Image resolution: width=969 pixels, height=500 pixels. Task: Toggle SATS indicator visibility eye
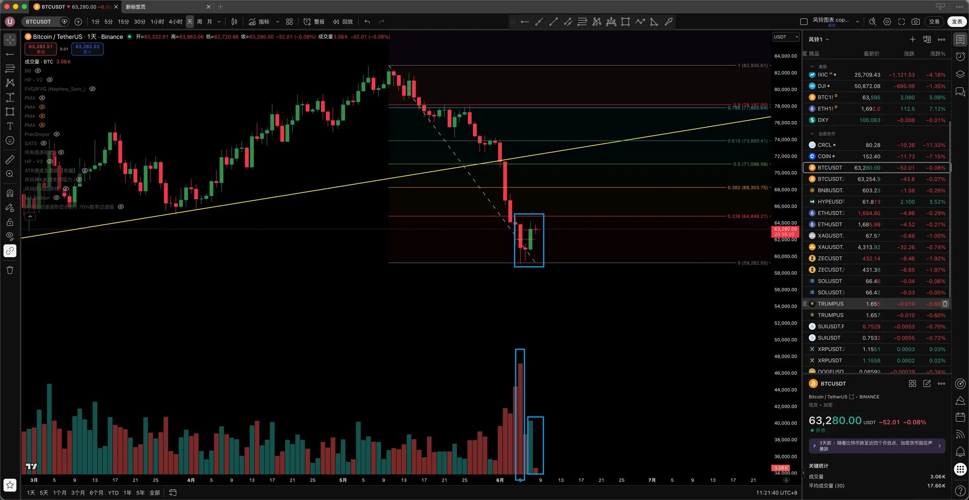click(44, 143)
